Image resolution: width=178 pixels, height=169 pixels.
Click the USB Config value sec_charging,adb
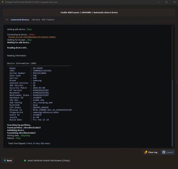[x=43, y=102]
